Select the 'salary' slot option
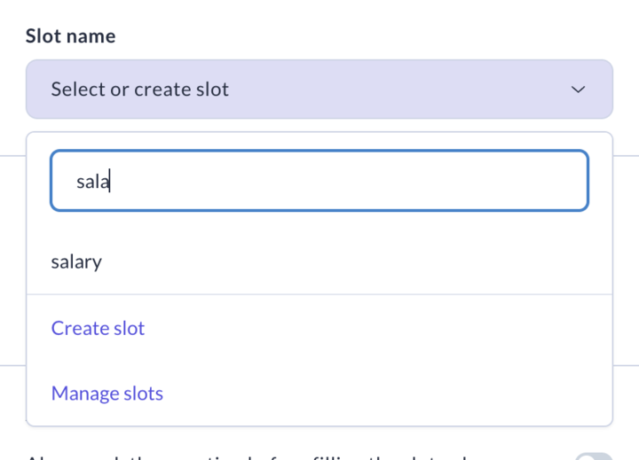639x460 pixels. (76, 261)
